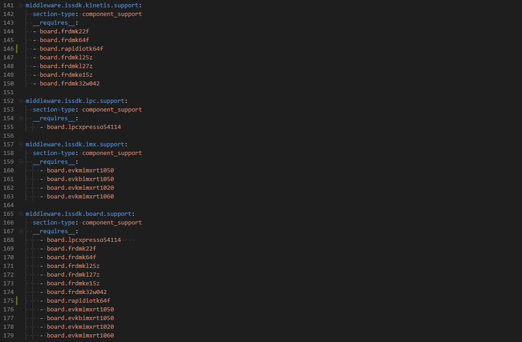Click the middleware.issdk.imx.support key text

tap(75, 144)
